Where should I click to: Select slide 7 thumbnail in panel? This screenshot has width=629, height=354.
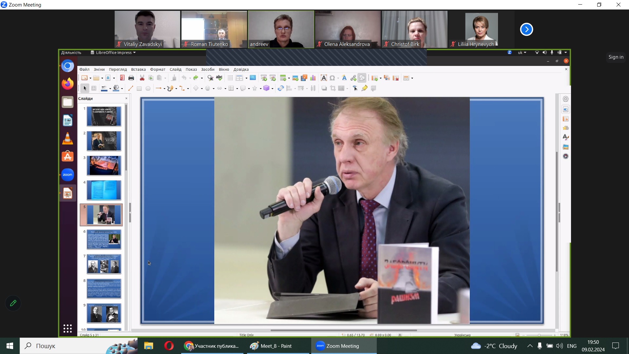coord(104,264)
